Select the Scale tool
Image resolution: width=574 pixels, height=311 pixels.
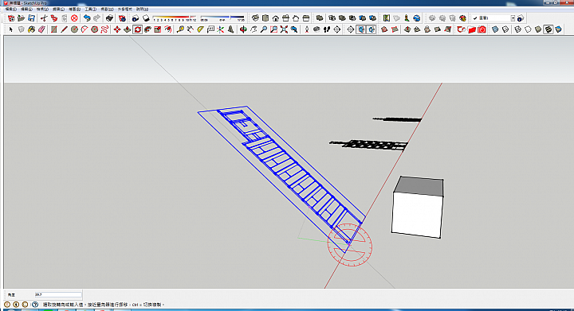158,29
